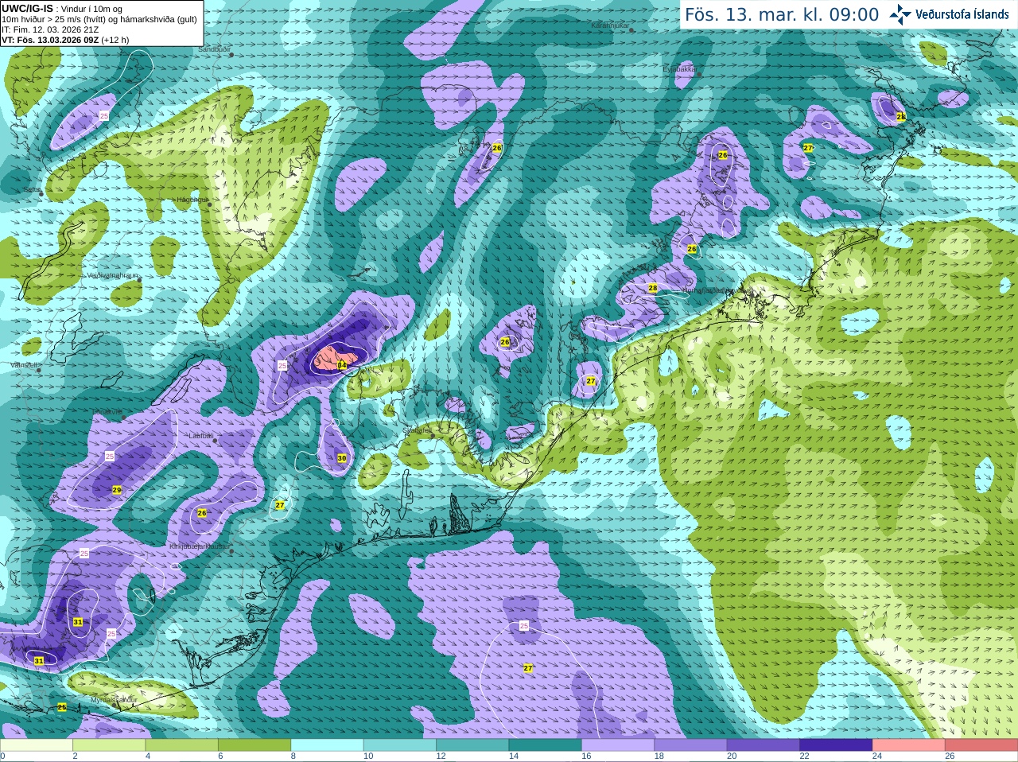Pick the 14–16 m/s legend swatch
Viewport: 1018px width, 762px height.
[546, 745]
